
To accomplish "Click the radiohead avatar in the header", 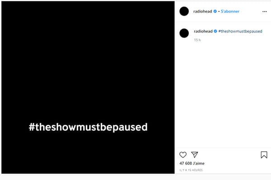I will [x=184, y=11].
